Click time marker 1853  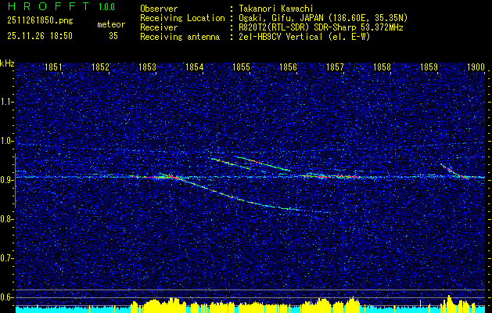pos(147,67)
